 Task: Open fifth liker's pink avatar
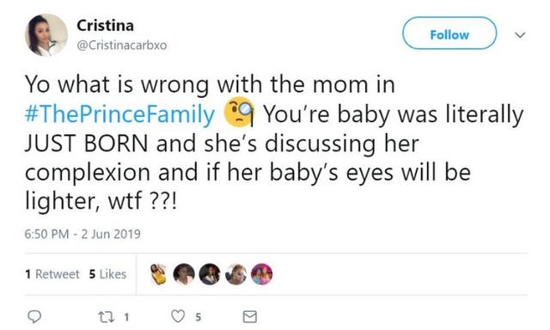[x=261, y=274]
